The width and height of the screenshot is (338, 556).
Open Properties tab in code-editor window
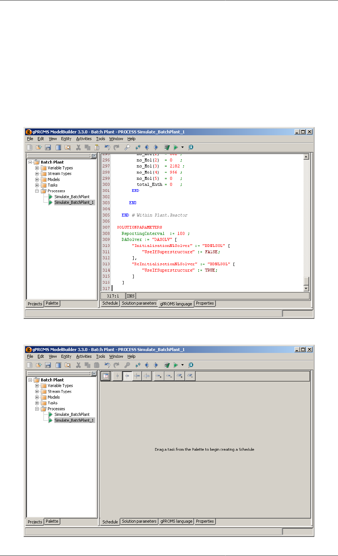coord(205,303)
